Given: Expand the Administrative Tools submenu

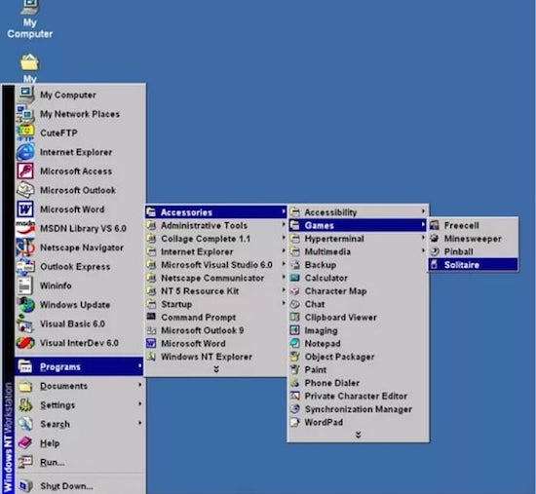Looking at the screenshot, I should (216, 225).
